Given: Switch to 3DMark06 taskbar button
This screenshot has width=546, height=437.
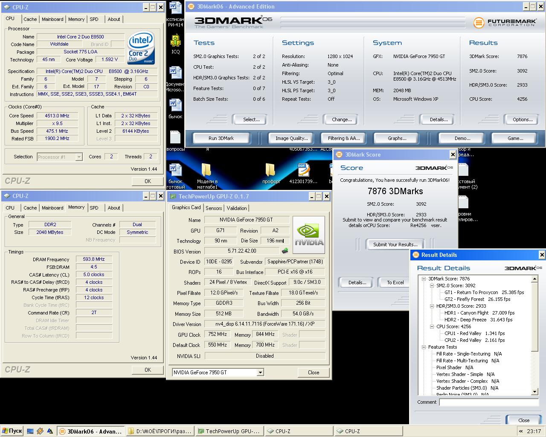Looking at the screenshot, I should pyautogui.click(x=90, y=431).
